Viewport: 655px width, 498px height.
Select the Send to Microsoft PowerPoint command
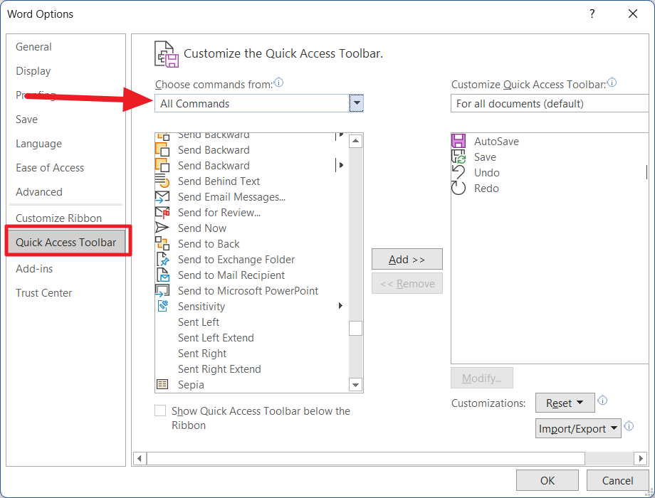tap(248, 290)
